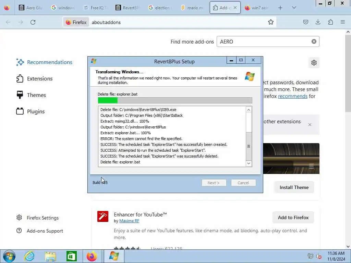The width and height of the screenshot is (351, 263).
Task: Launch Internet Explorer from taskbar
Action: coord(29,256)
